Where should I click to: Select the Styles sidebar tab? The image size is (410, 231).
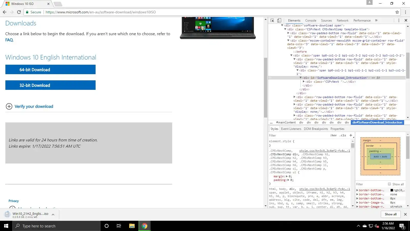coord(274,129)
